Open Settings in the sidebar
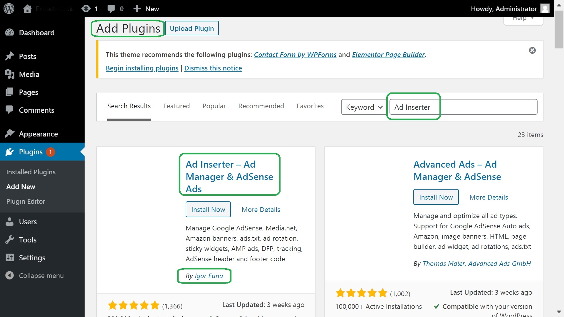The height and width of the screenshot is (317, 564). pyautogui.click(x=32, y=258)
